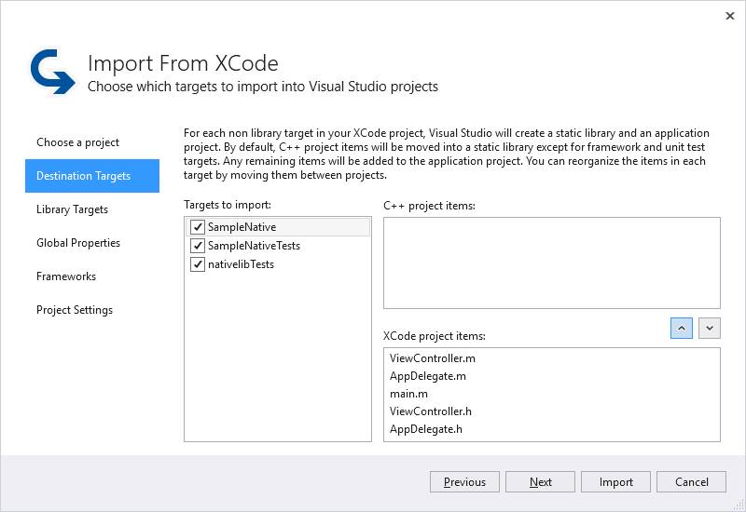Go to the Project Settings step
The height and width of the screenshot is (512, 746).
click(92, 310)
